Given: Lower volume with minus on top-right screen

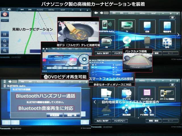Looking at the screenshot, I should (163, 13).
